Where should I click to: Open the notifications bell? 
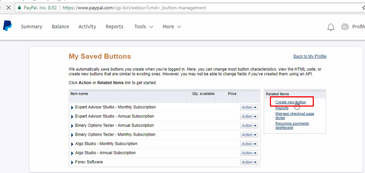pyautogui.click(x=331, y=27)
